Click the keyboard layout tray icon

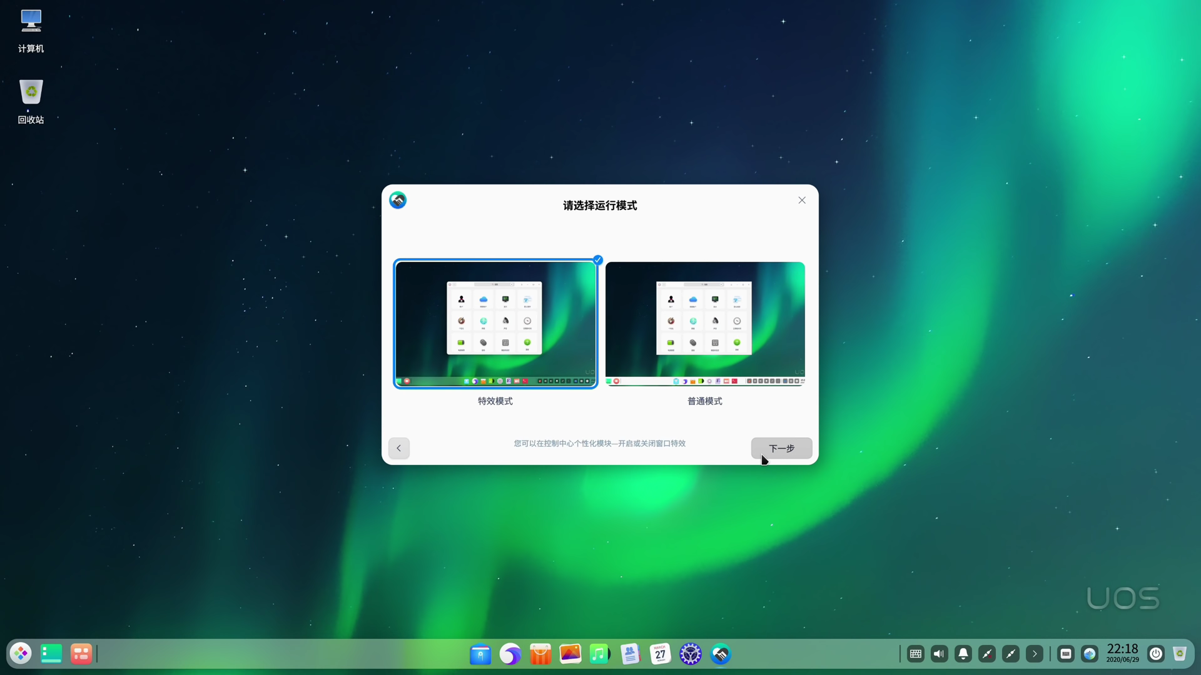point(1066,654)
